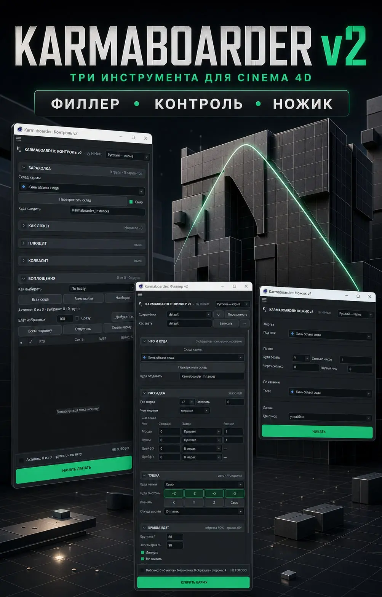The height and width of the screenshot is (597, 382).
Task: Click the Крутизна field showing 60
Action: point(175,536)
